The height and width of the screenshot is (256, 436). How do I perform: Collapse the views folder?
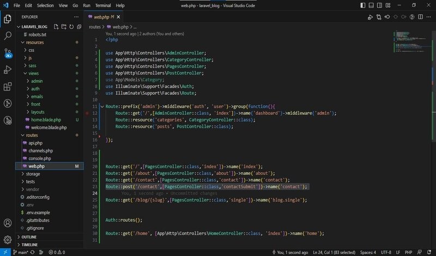tap(25, 74)
